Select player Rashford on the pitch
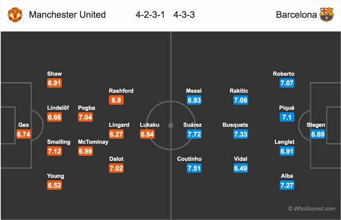This screenshot has height=220, width=341. click(x=121, y=90)
